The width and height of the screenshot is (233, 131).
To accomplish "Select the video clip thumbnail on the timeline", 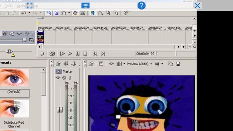I will click(x=40, y=37).
